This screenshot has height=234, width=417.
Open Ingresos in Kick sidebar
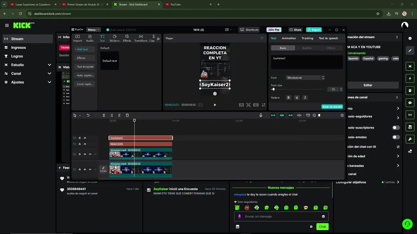point(19,47)
